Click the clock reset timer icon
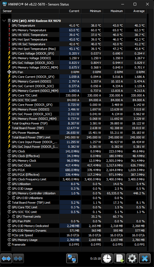This screenshot has width=154, height=267. coord(107,259)
